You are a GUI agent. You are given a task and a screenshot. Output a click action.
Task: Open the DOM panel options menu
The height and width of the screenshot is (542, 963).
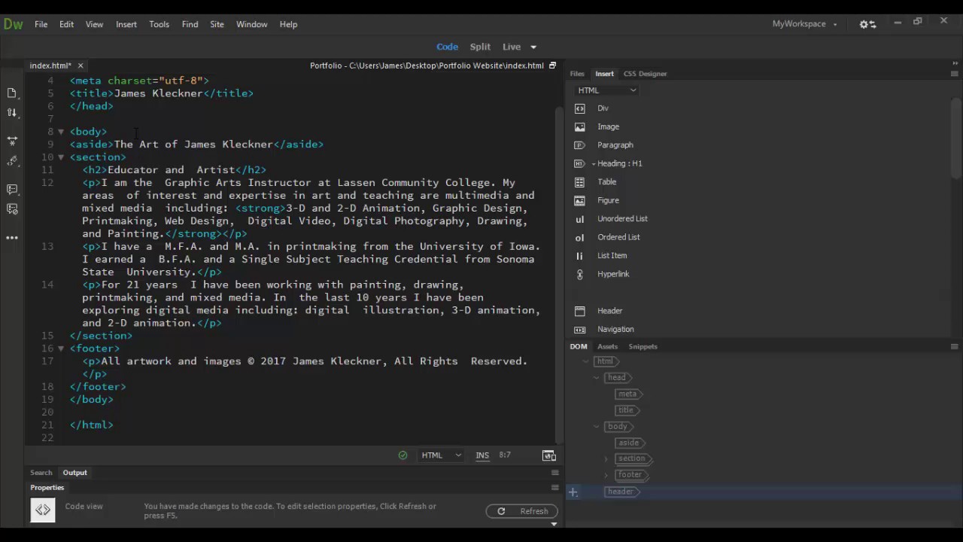pyautogui.click(x=955, y=346)
